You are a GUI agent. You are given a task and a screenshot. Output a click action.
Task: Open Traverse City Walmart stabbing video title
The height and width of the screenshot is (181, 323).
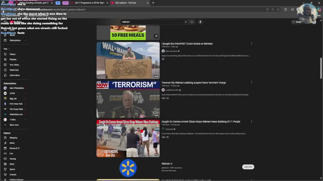pyautogui.click(x=194, y=83)
